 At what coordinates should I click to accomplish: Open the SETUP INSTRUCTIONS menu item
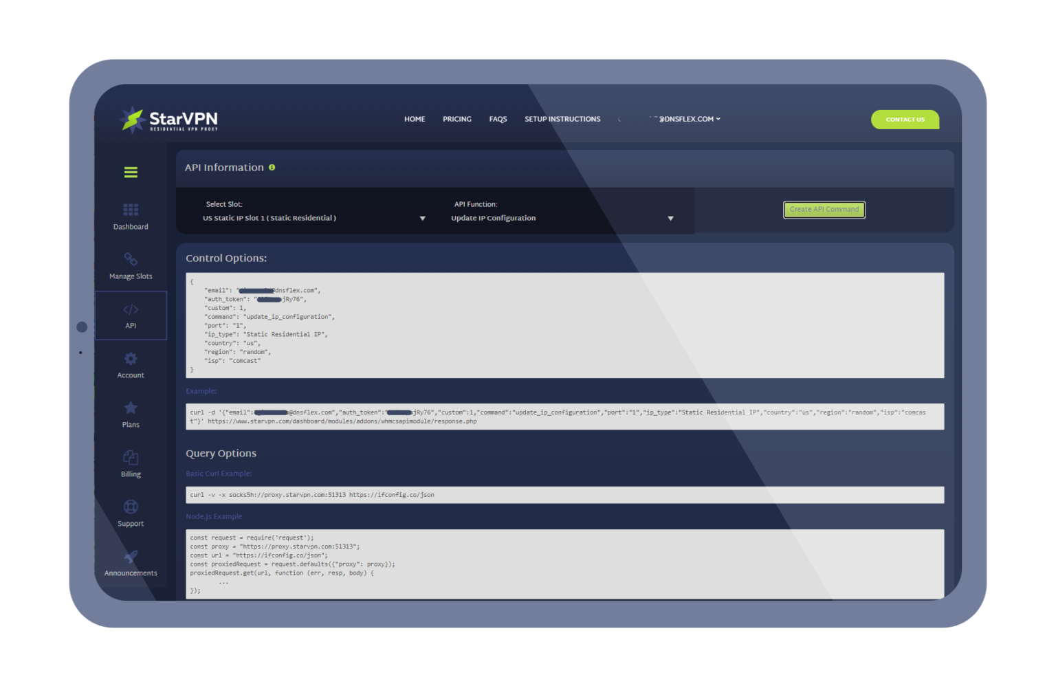click(562, 118)
